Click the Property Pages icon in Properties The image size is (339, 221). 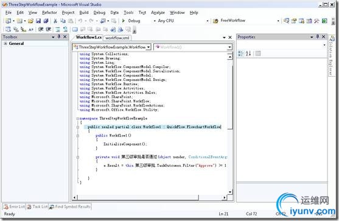click(x=257, y=53)
